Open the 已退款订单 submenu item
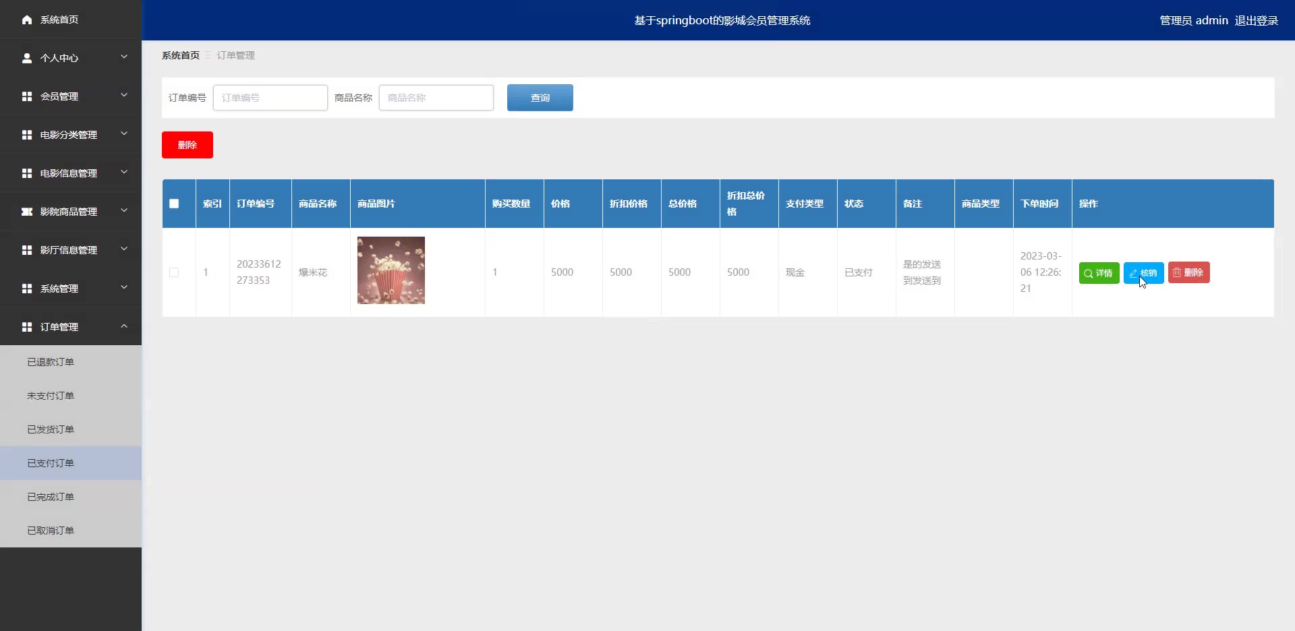 click(x=71, y=362)
